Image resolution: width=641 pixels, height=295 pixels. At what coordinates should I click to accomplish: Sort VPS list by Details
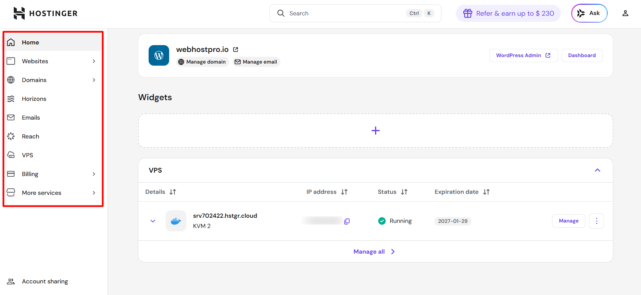coord(173,192)
